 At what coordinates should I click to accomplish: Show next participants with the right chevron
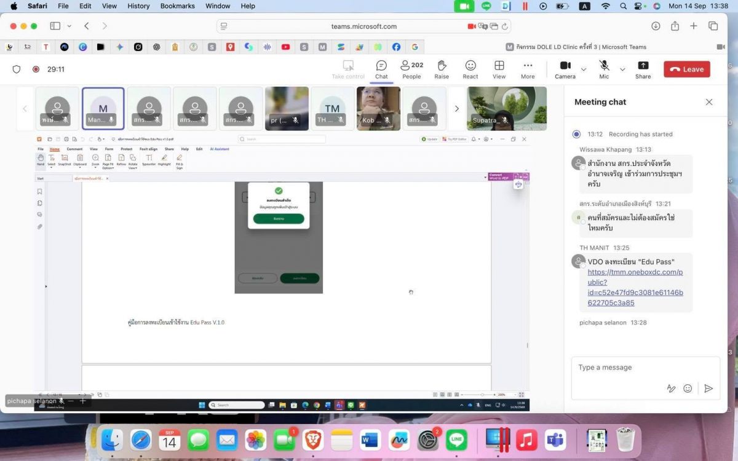[x=456, y=109]
